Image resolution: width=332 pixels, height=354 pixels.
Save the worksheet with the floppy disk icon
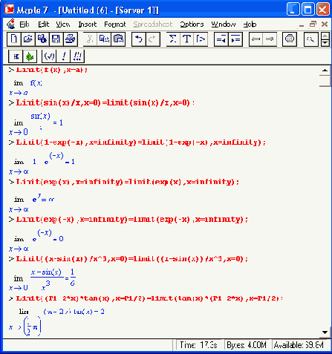click(x=56, y=39)
